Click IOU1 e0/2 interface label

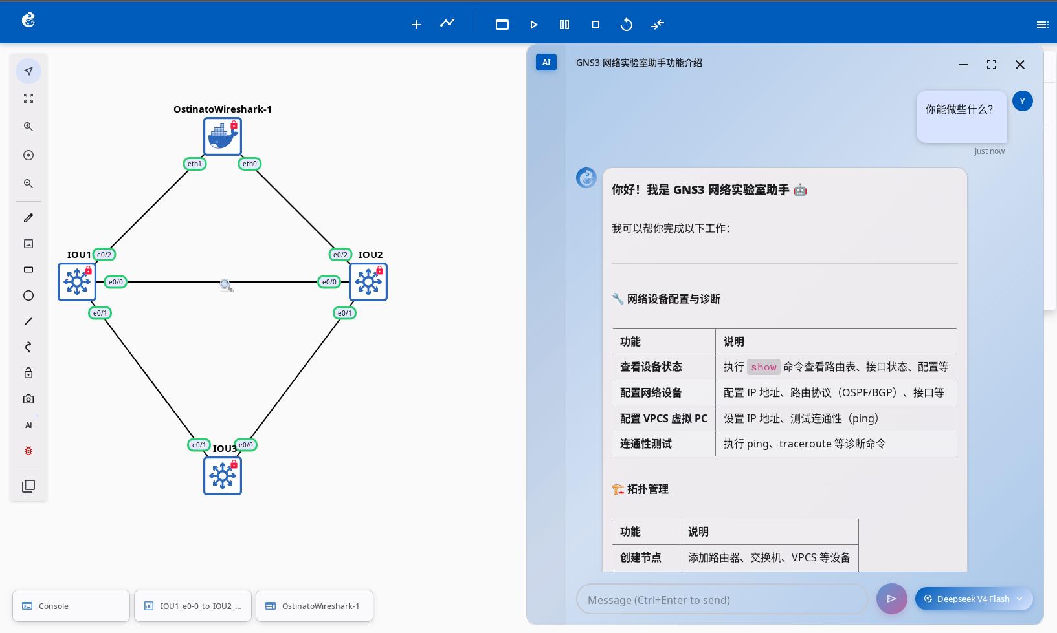[104, 255]
